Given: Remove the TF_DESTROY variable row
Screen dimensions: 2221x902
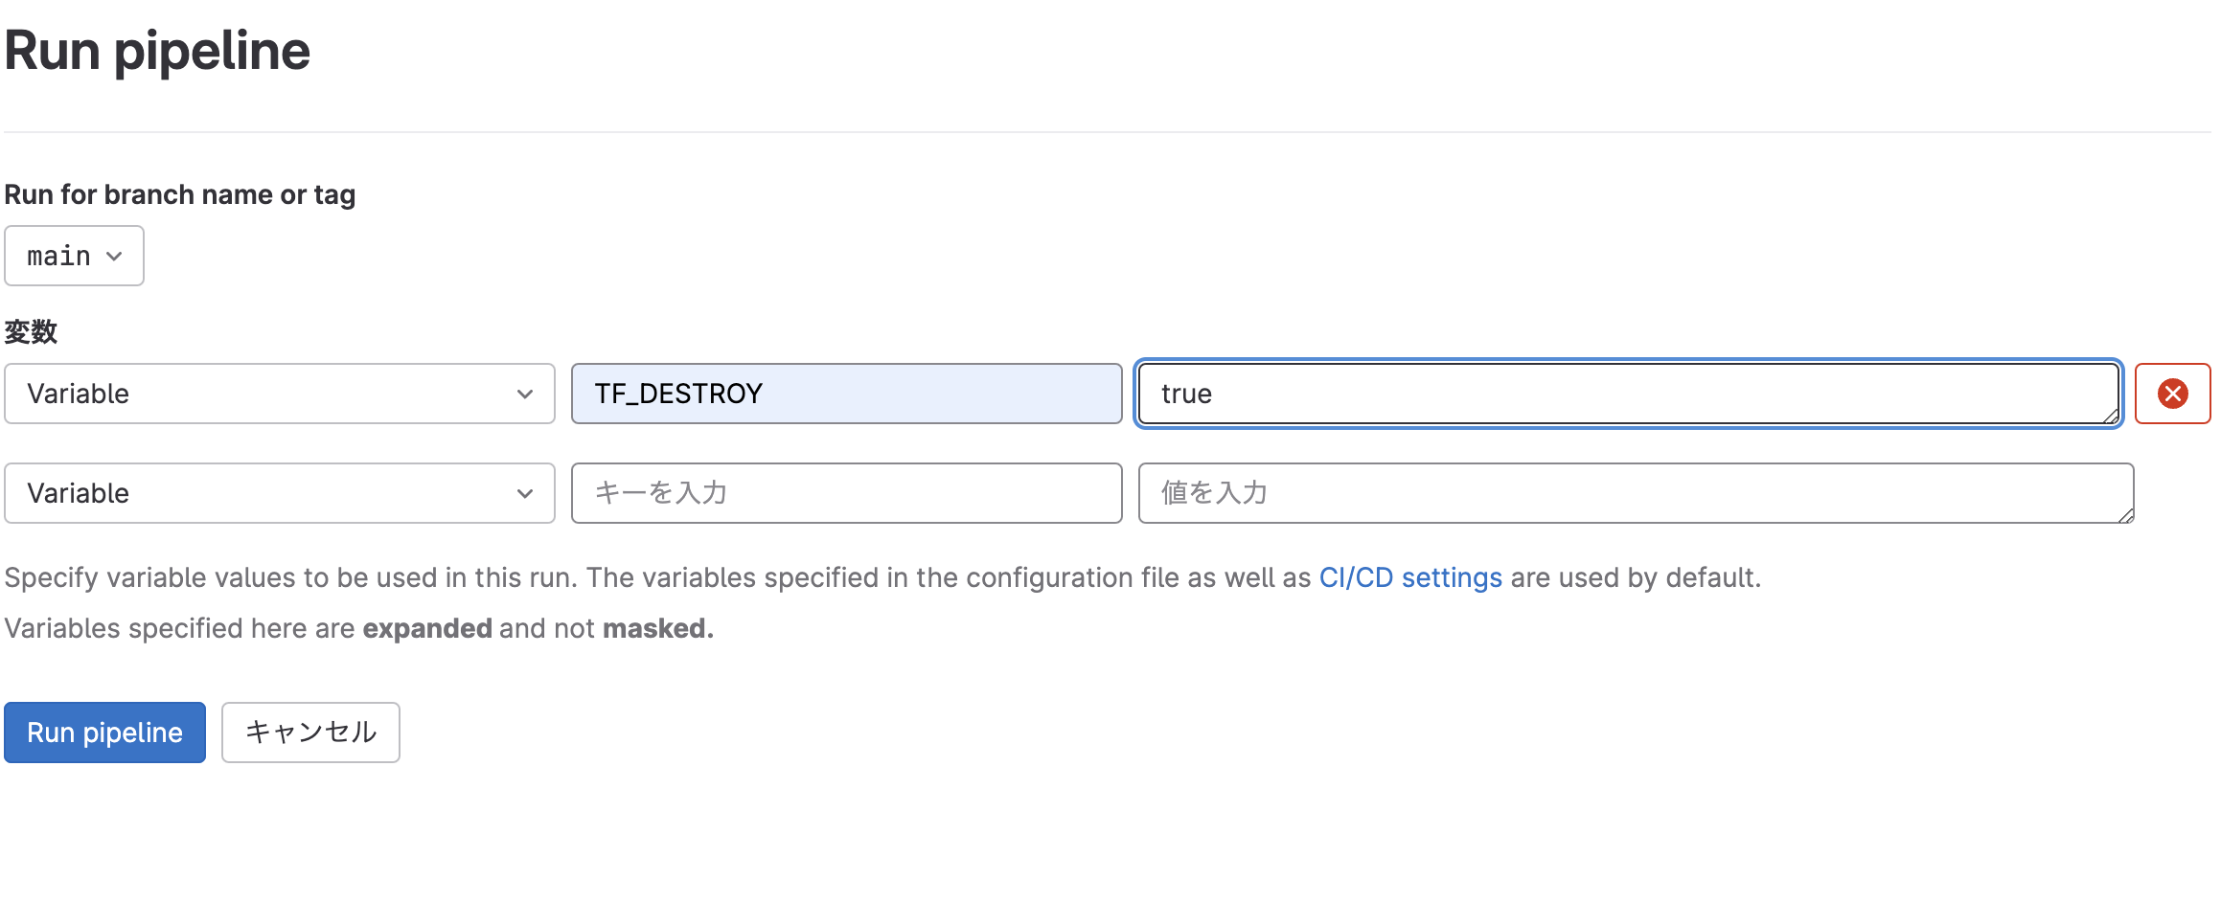Looking at the screenshot, I should (x=2172, y=394).
